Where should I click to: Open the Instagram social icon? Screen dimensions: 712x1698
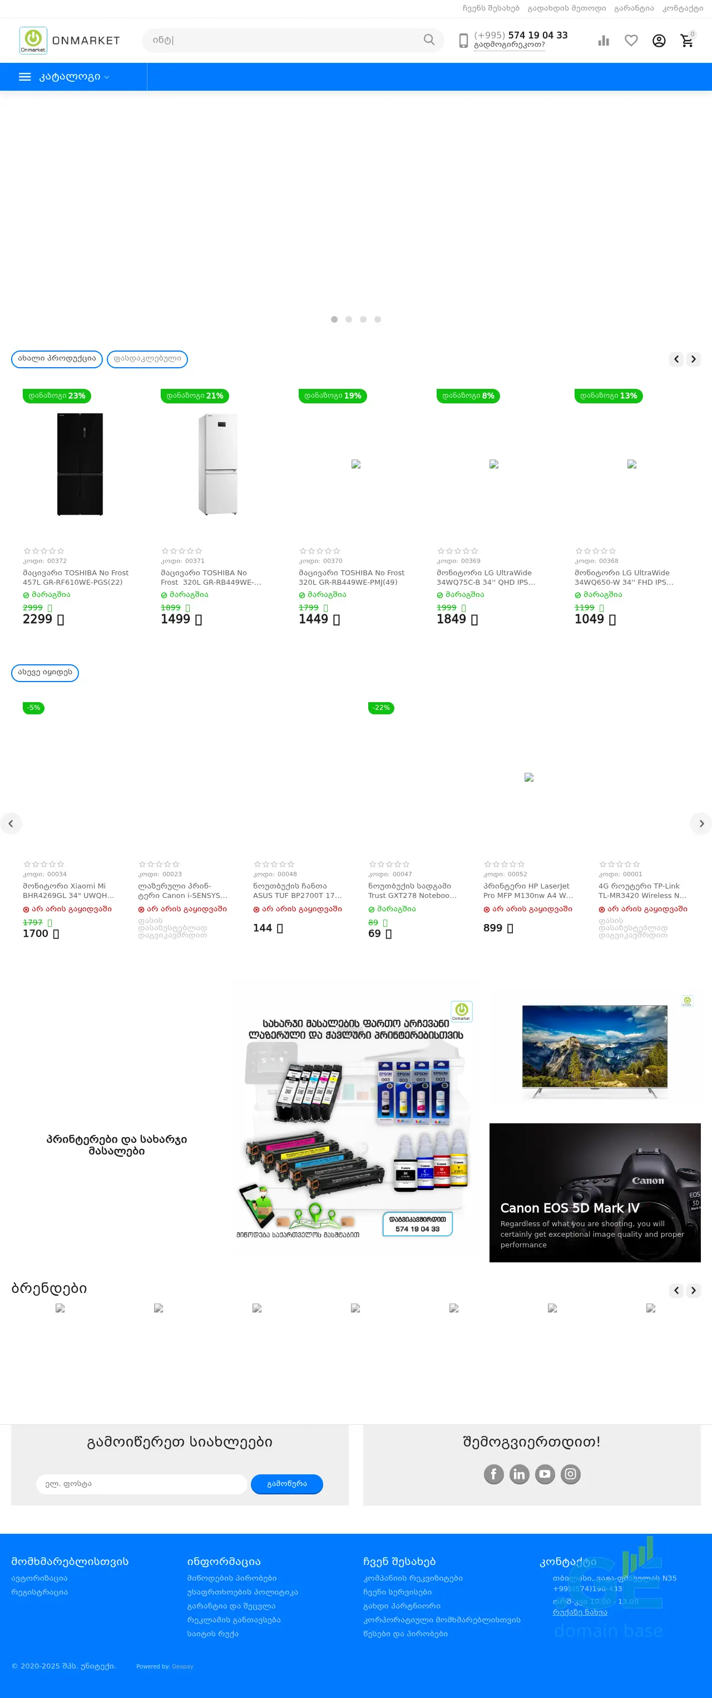pyautogui.click(x=571, y=1474)
